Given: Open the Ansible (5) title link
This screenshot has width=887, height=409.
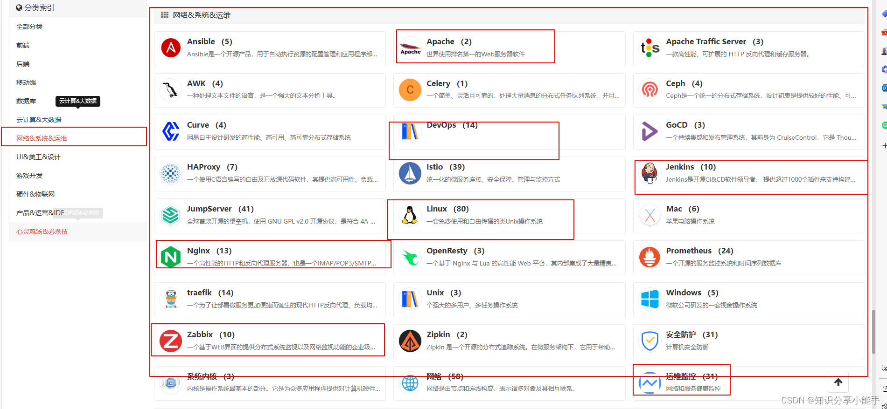Looking at the screenshot, I should pos(210,41).
